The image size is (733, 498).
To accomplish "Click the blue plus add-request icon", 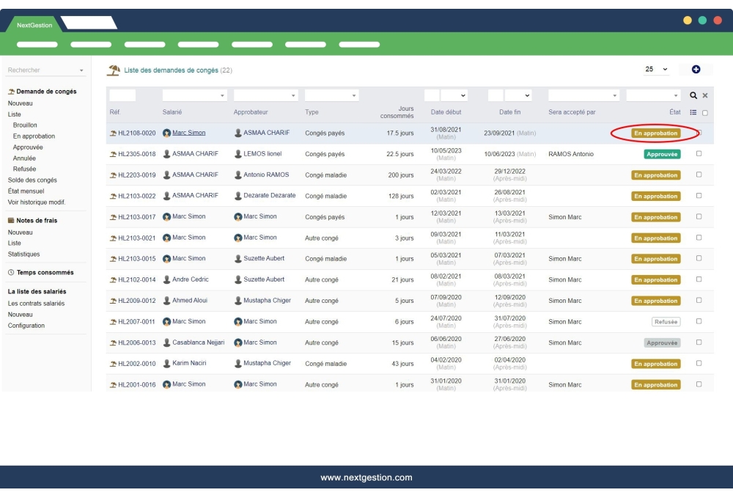I will (x=696, y=70).
